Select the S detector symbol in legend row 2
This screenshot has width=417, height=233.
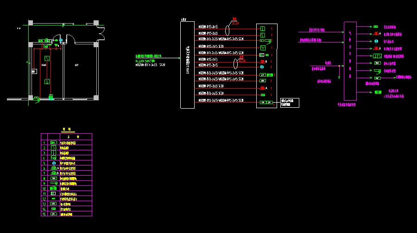coord(53,147)
